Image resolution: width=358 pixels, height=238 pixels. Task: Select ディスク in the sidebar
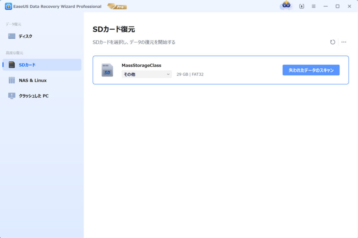click(25, 36)
